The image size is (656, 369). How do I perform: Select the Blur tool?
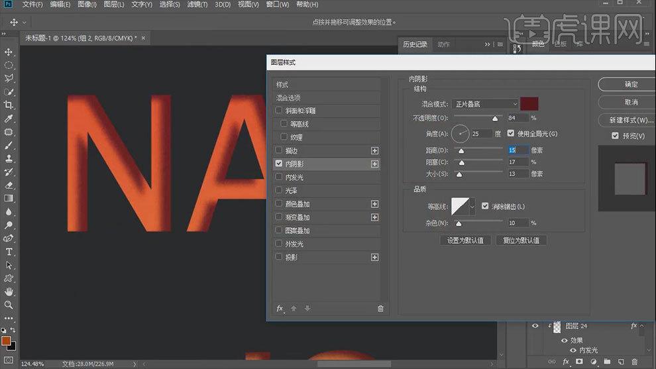[9, 212]
